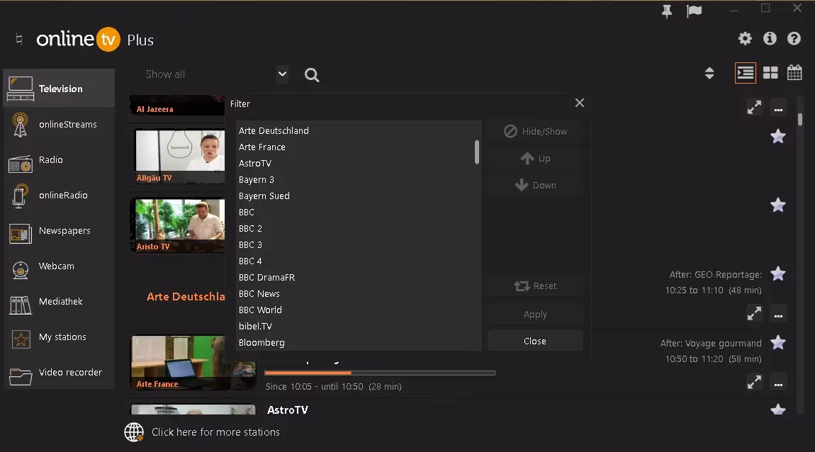Toggle favorite star beside Voyage gourmand
Viewport: 815px width, 452px height.
(x=778, y=342)
